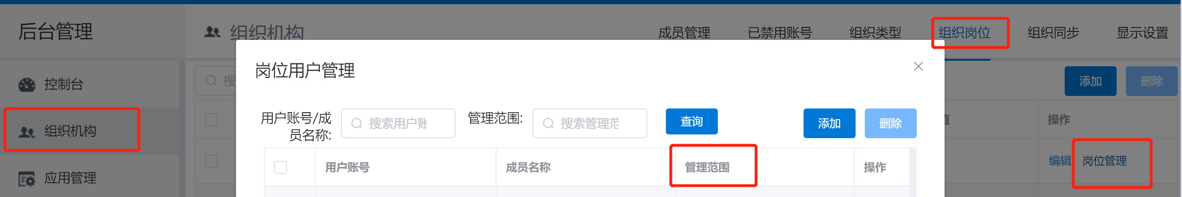Screen dimensions: 1182x197
Task: Click the 编辑 link in the table row
Action: [1060, 161]
